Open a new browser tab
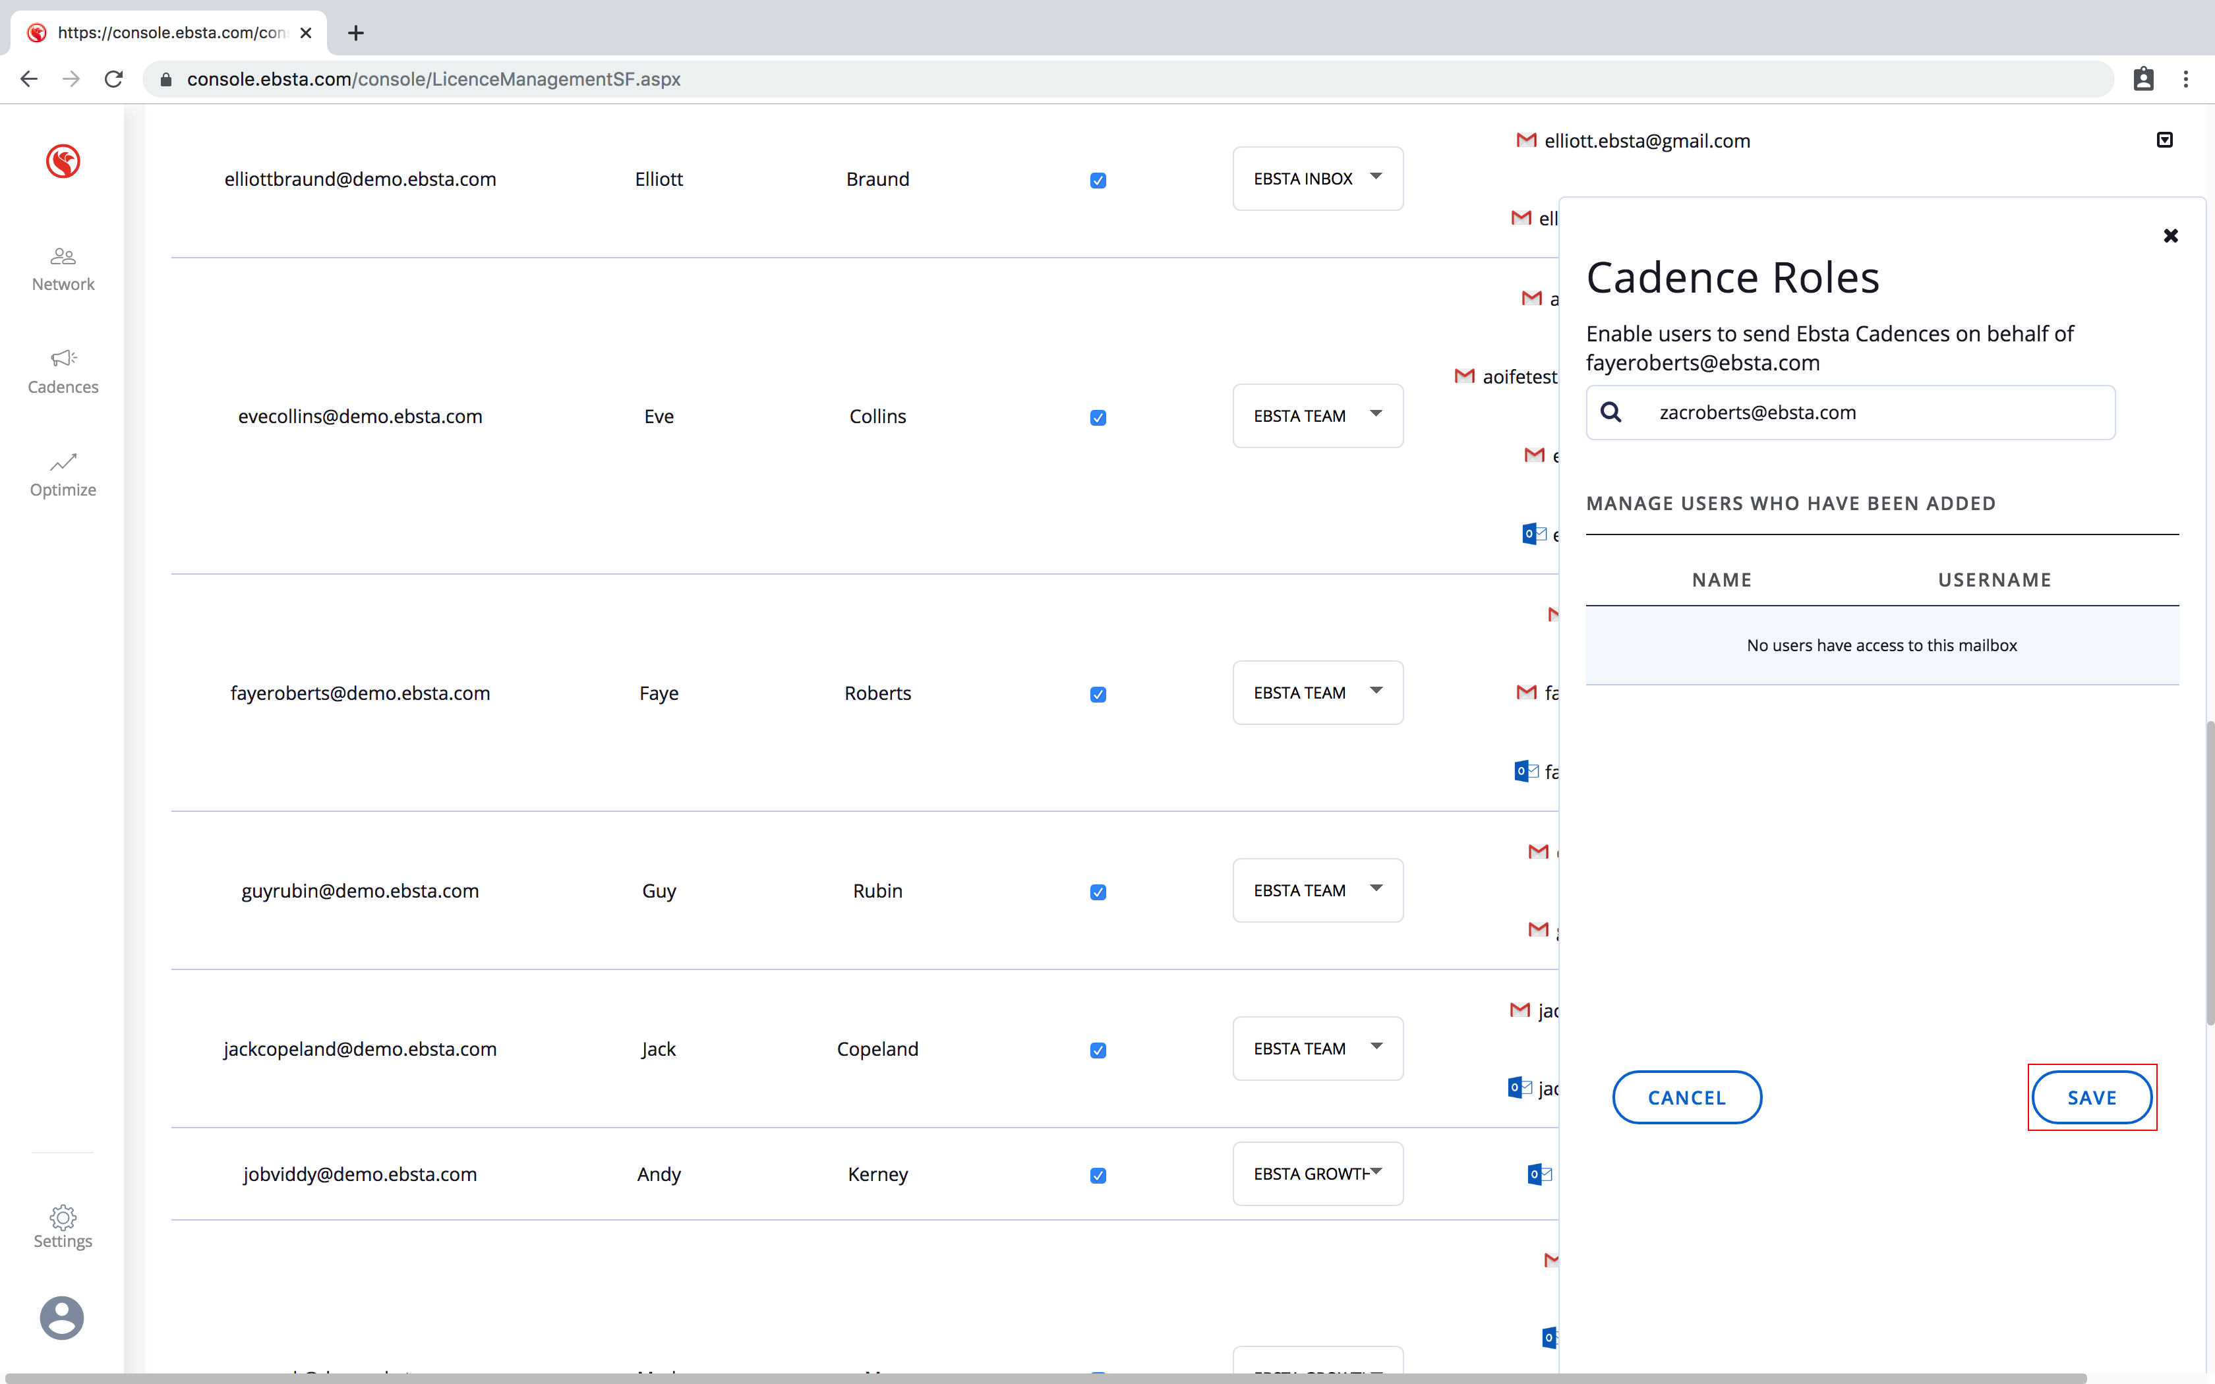This screenshot has height=1384, width=2215. tap(356, 33)
